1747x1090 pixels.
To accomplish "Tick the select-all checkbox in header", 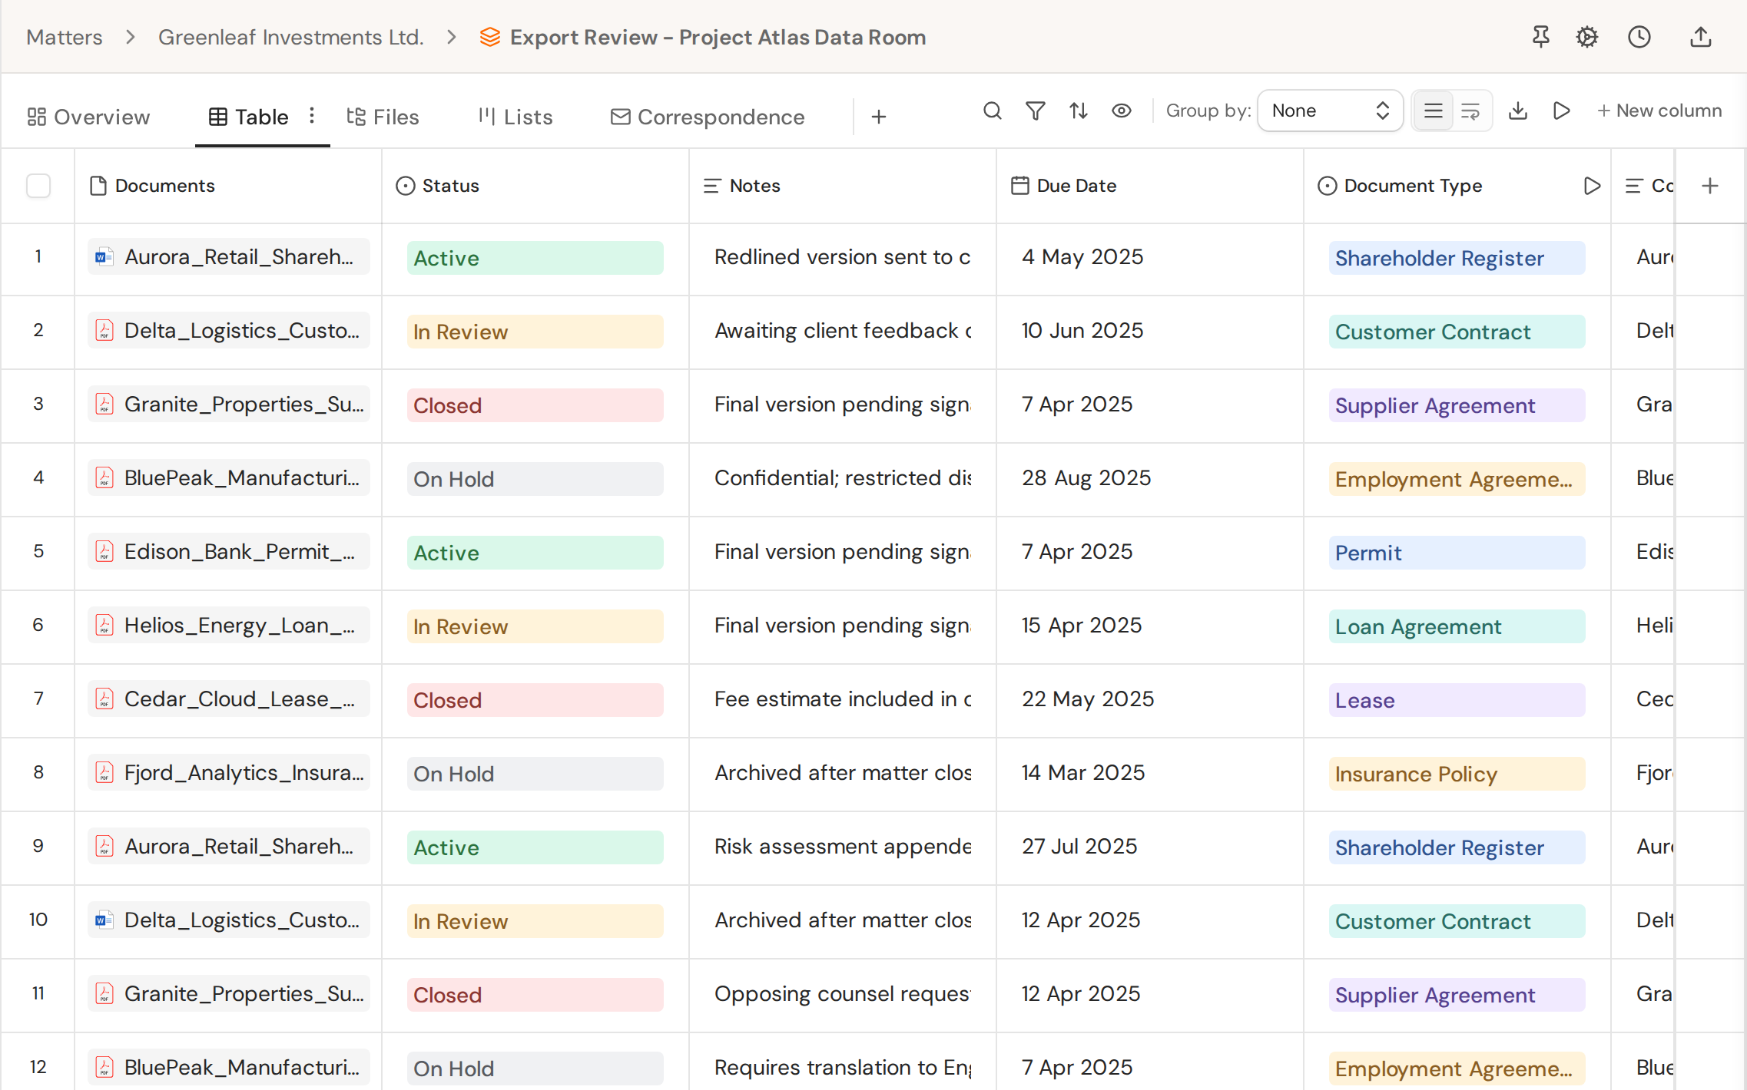I will [38, 186].
